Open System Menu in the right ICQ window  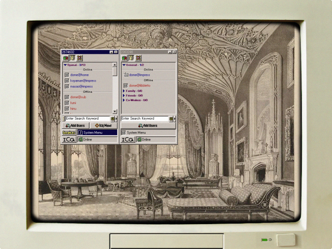tap(148, 133)
